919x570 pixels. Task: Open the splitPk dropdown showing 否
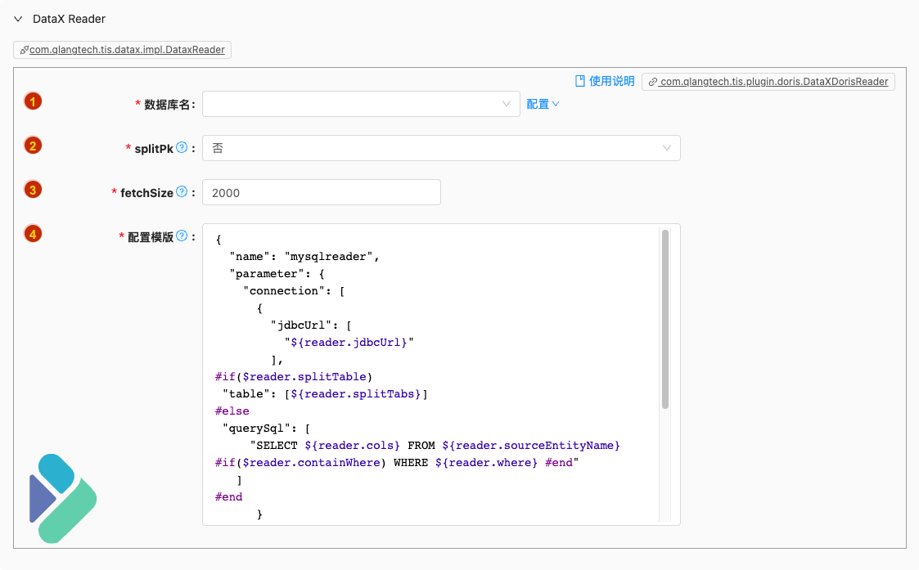click(440, 148)
